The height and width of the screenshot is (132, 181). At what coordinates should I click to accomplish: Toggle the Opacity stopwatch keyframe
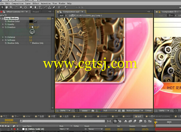(6, 24)
